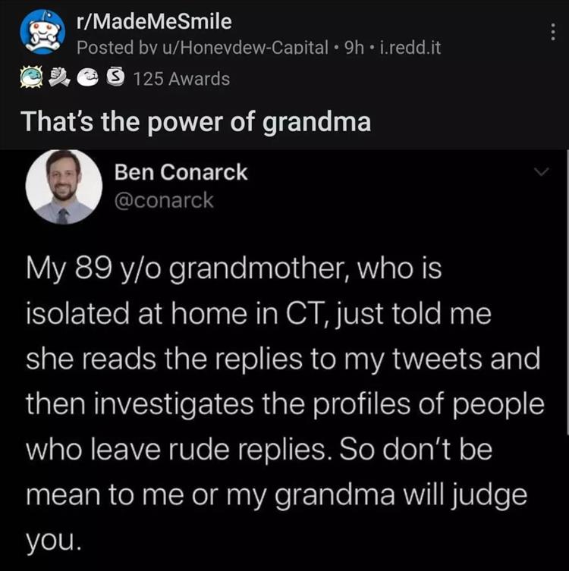Click the white seal award icon
The image size is (569, 571).
click(90, 78)
